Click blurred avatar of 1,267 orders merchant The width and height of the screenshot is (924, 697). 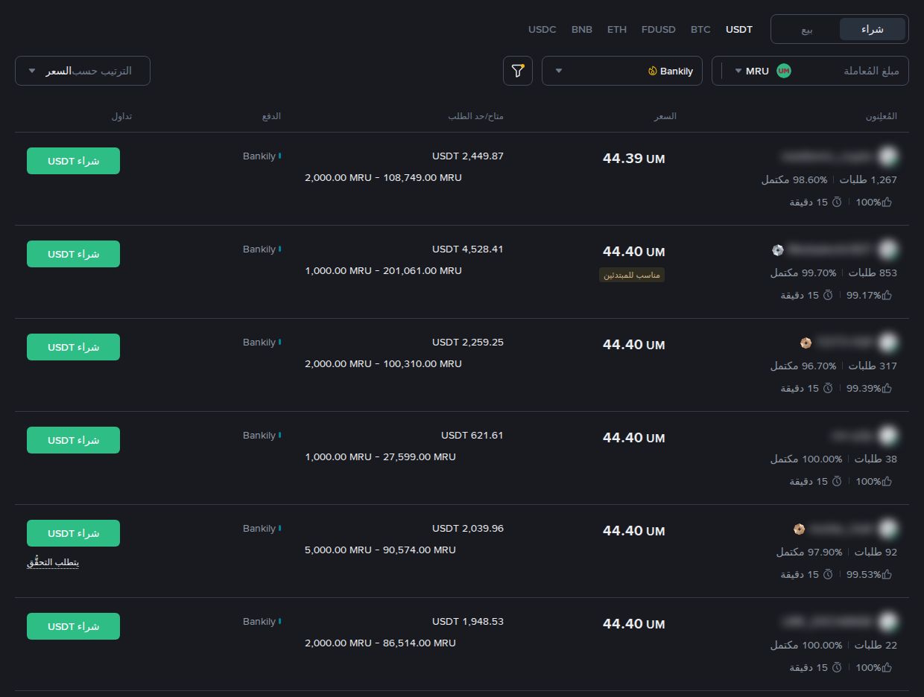[887, 156]
